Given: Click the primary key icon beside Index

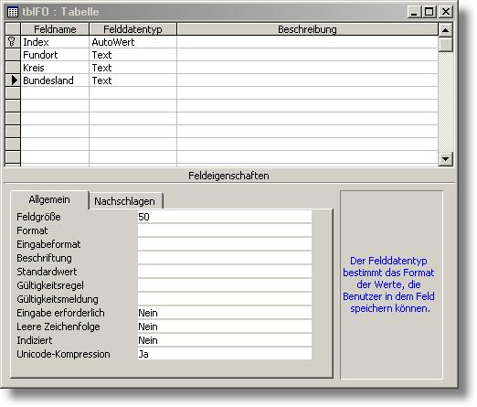Looking at the screenshot, I should [x=12, y=42].
